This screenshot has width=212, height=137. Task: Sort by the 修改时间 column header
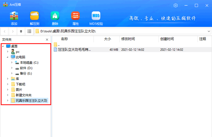(x=139, y=39)
